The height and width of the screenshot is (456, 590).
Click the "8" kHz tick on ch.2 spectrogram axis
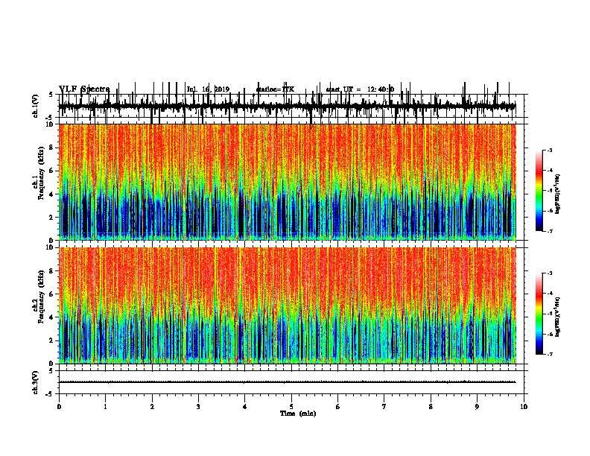coord(52,271)
